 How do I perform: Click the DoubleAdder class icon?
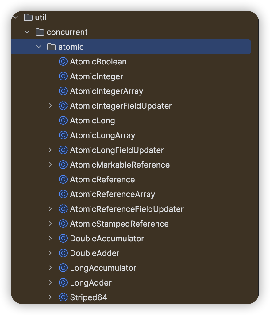63,253
